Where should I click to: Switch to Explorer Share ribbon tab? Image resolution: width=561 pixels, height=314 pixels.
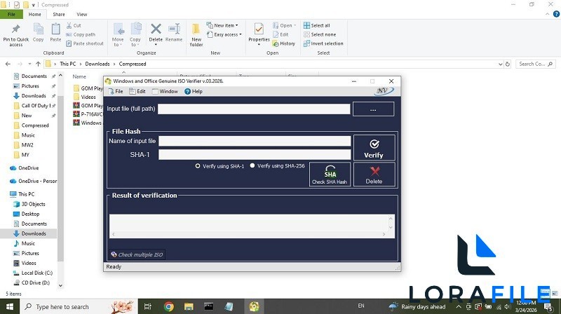pyautogui.click(x=59, y=14)
